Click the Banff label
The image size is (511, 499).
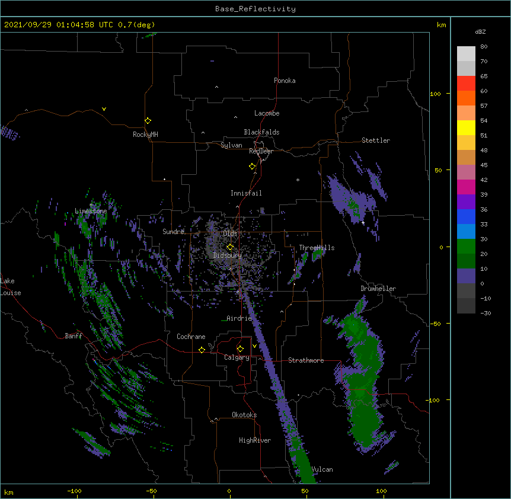(x=74, y=336)
